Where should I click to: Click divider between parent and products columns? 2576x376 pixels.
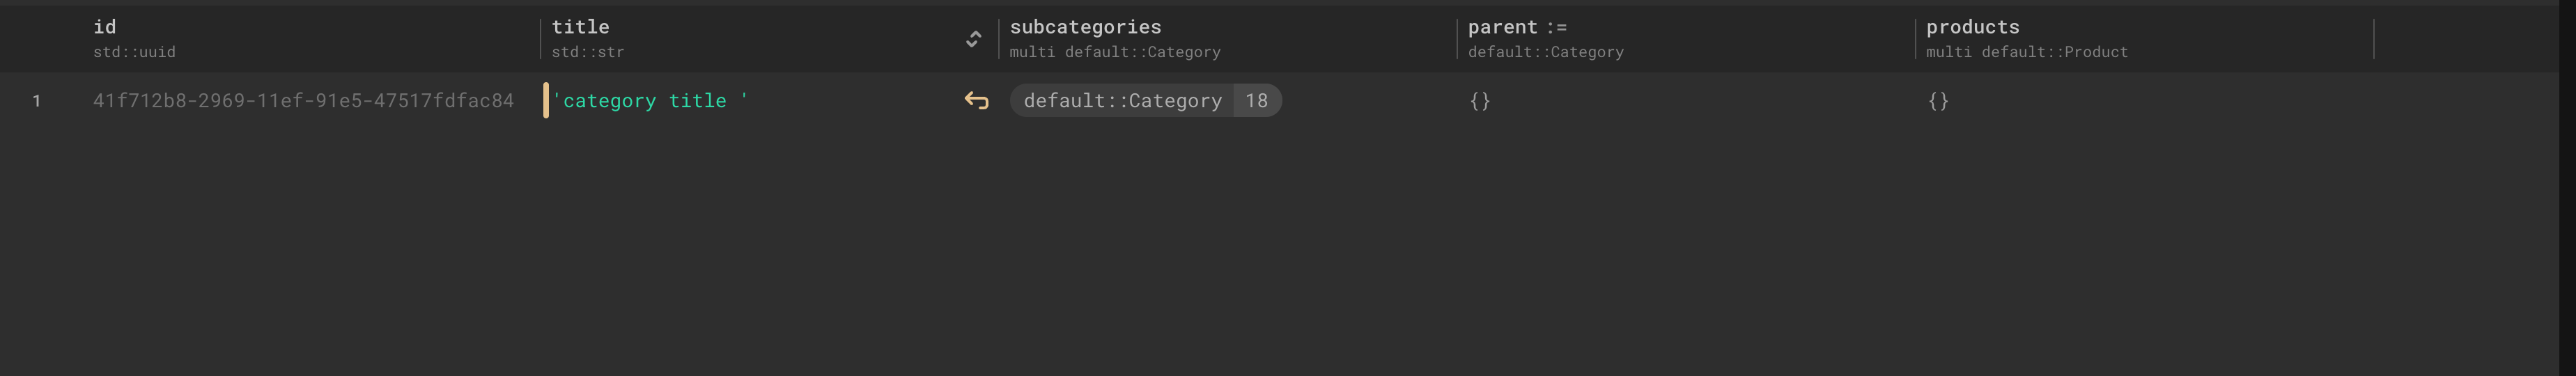pyautogui.click(x=1915, y=39)
